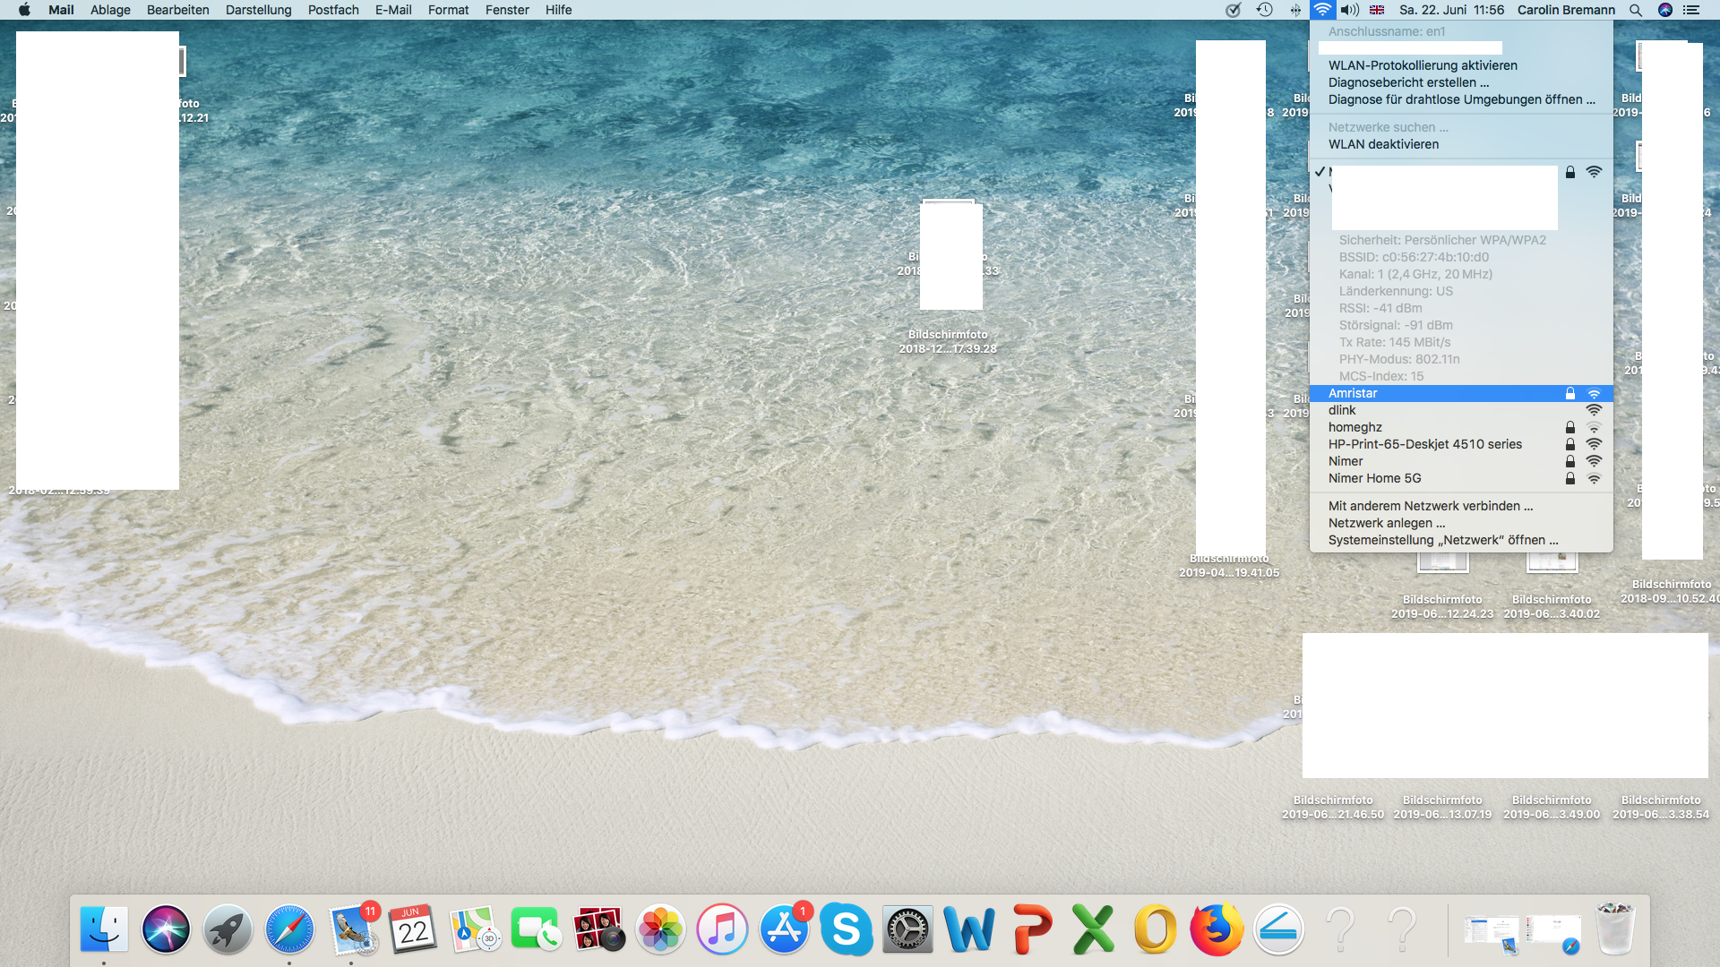Click Spotlight search magnifier in menu bar
This screenshot has width=1720, height=967.
[1635, 10]
